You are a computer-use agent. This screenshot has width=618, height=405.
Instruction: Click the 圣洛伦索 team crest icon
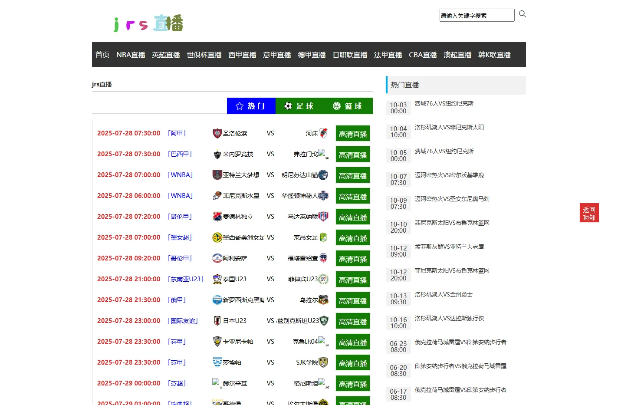[x=217, y=133]
